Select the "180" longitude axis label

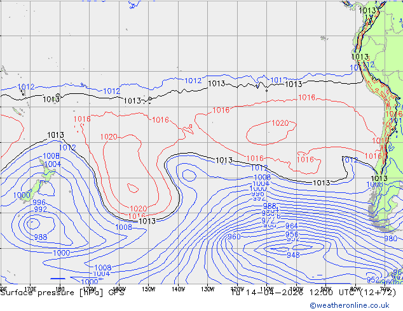click(60, 288)
